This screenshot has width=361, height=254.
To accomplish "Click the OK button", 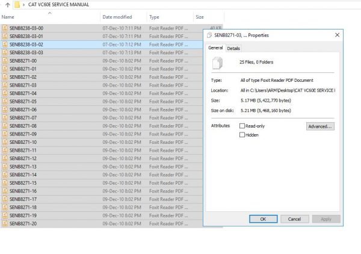I will tap(263, 219).
